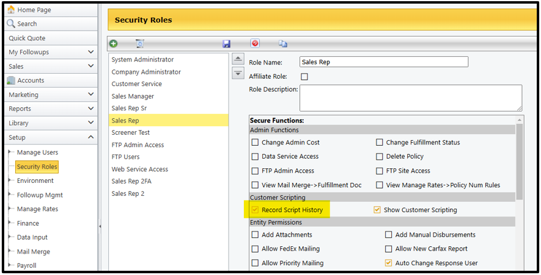Open Mail Merge setup item
Image resolution: width=541 pixels, height=275 pixels.
(x=33, y=252)
